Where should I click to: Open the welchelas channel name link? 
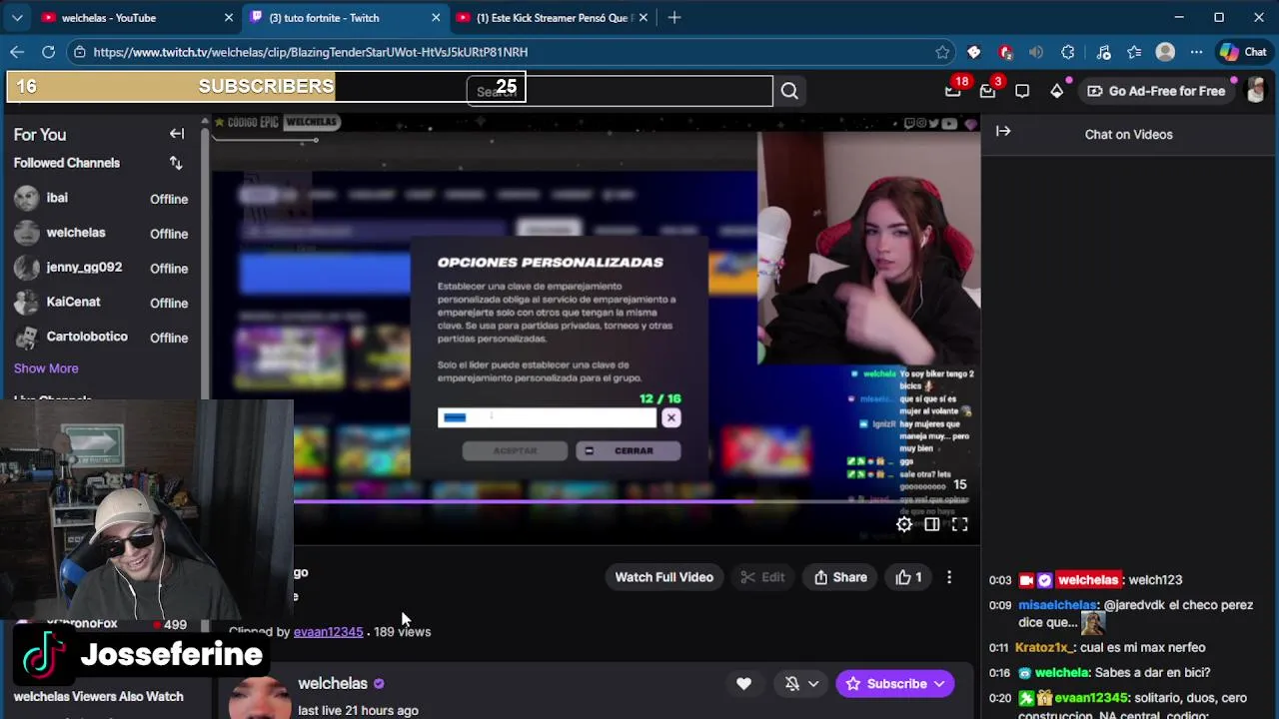pos(333,684)
